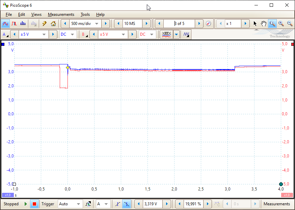
Task: Increase Channel A input range
Action: (53, 35)
